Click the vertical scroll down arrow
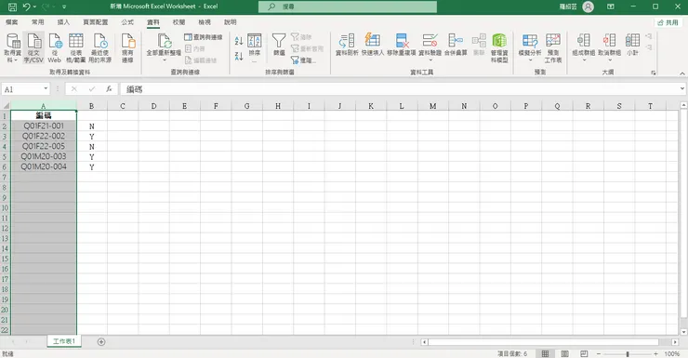688x358 pixels. [x=683, y=332]
